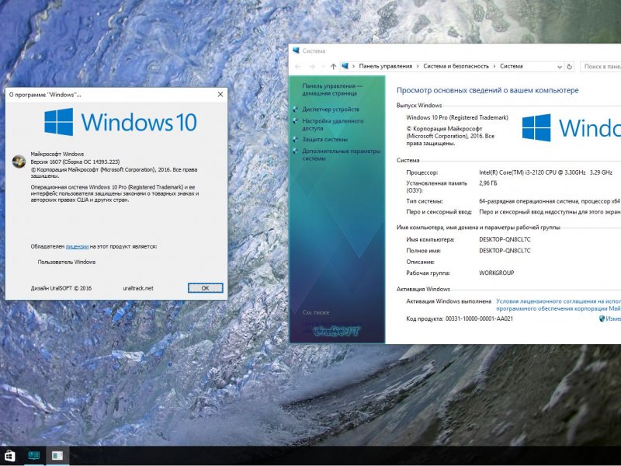This screenshot has width=621, height=466.
Task: Click Система breadcrumb in address bar
Action: click(x=512, y=66)
